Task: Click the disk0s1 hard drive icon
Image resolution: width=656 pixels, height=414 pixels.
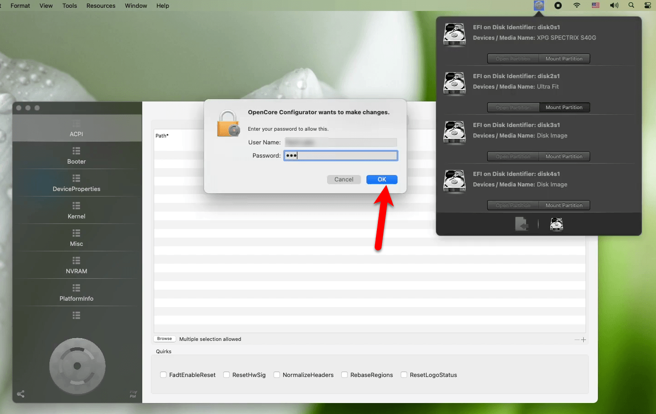Action: coord(455,35)
